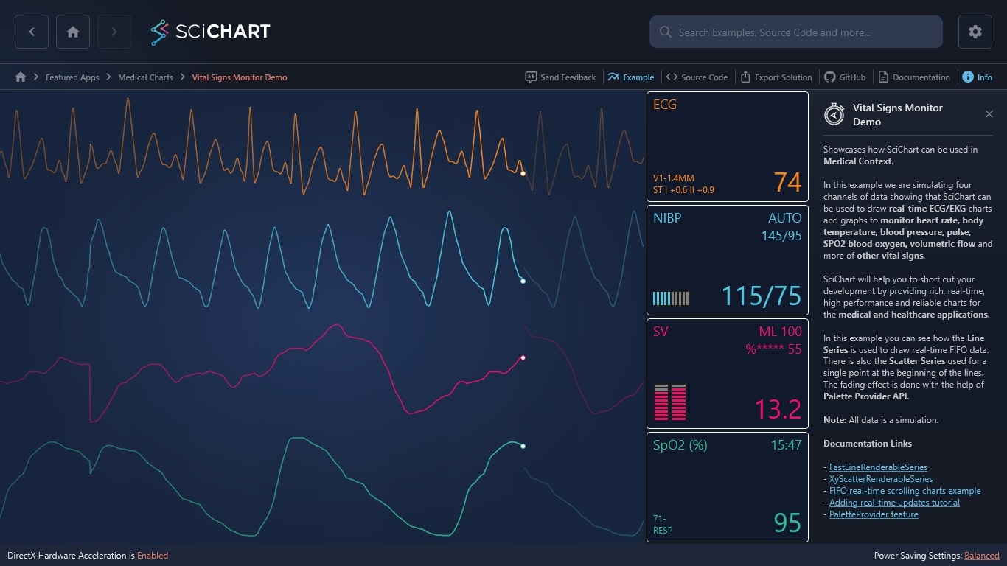This screenshot has width=1007, height=566.
Task: Open the Featured Apps breadcrumb
Action: pos(72,77)
